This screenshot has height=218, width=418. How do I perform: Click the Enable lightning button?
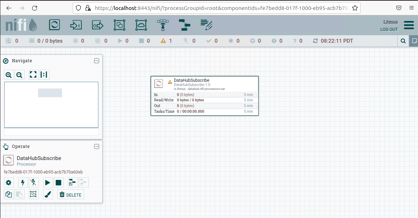coord(23,182)
